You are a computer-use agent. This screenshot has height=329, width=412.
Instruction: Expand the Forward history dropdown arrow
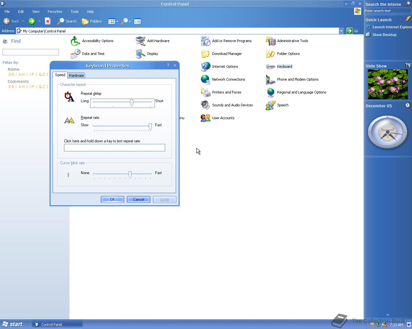39,21
